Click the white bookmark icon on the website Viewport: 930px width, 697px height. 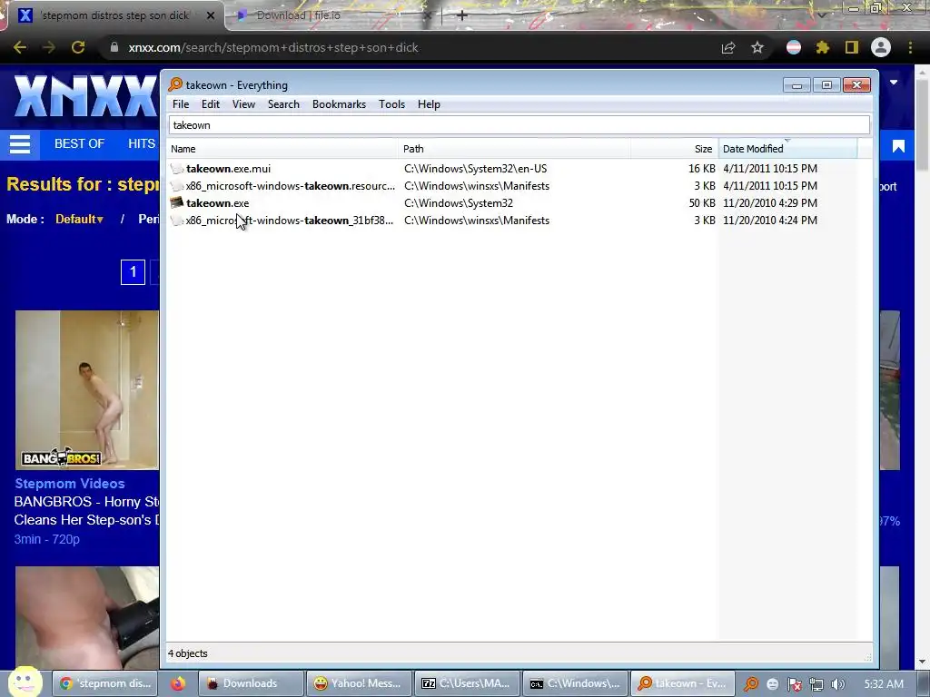coord(898,146)
